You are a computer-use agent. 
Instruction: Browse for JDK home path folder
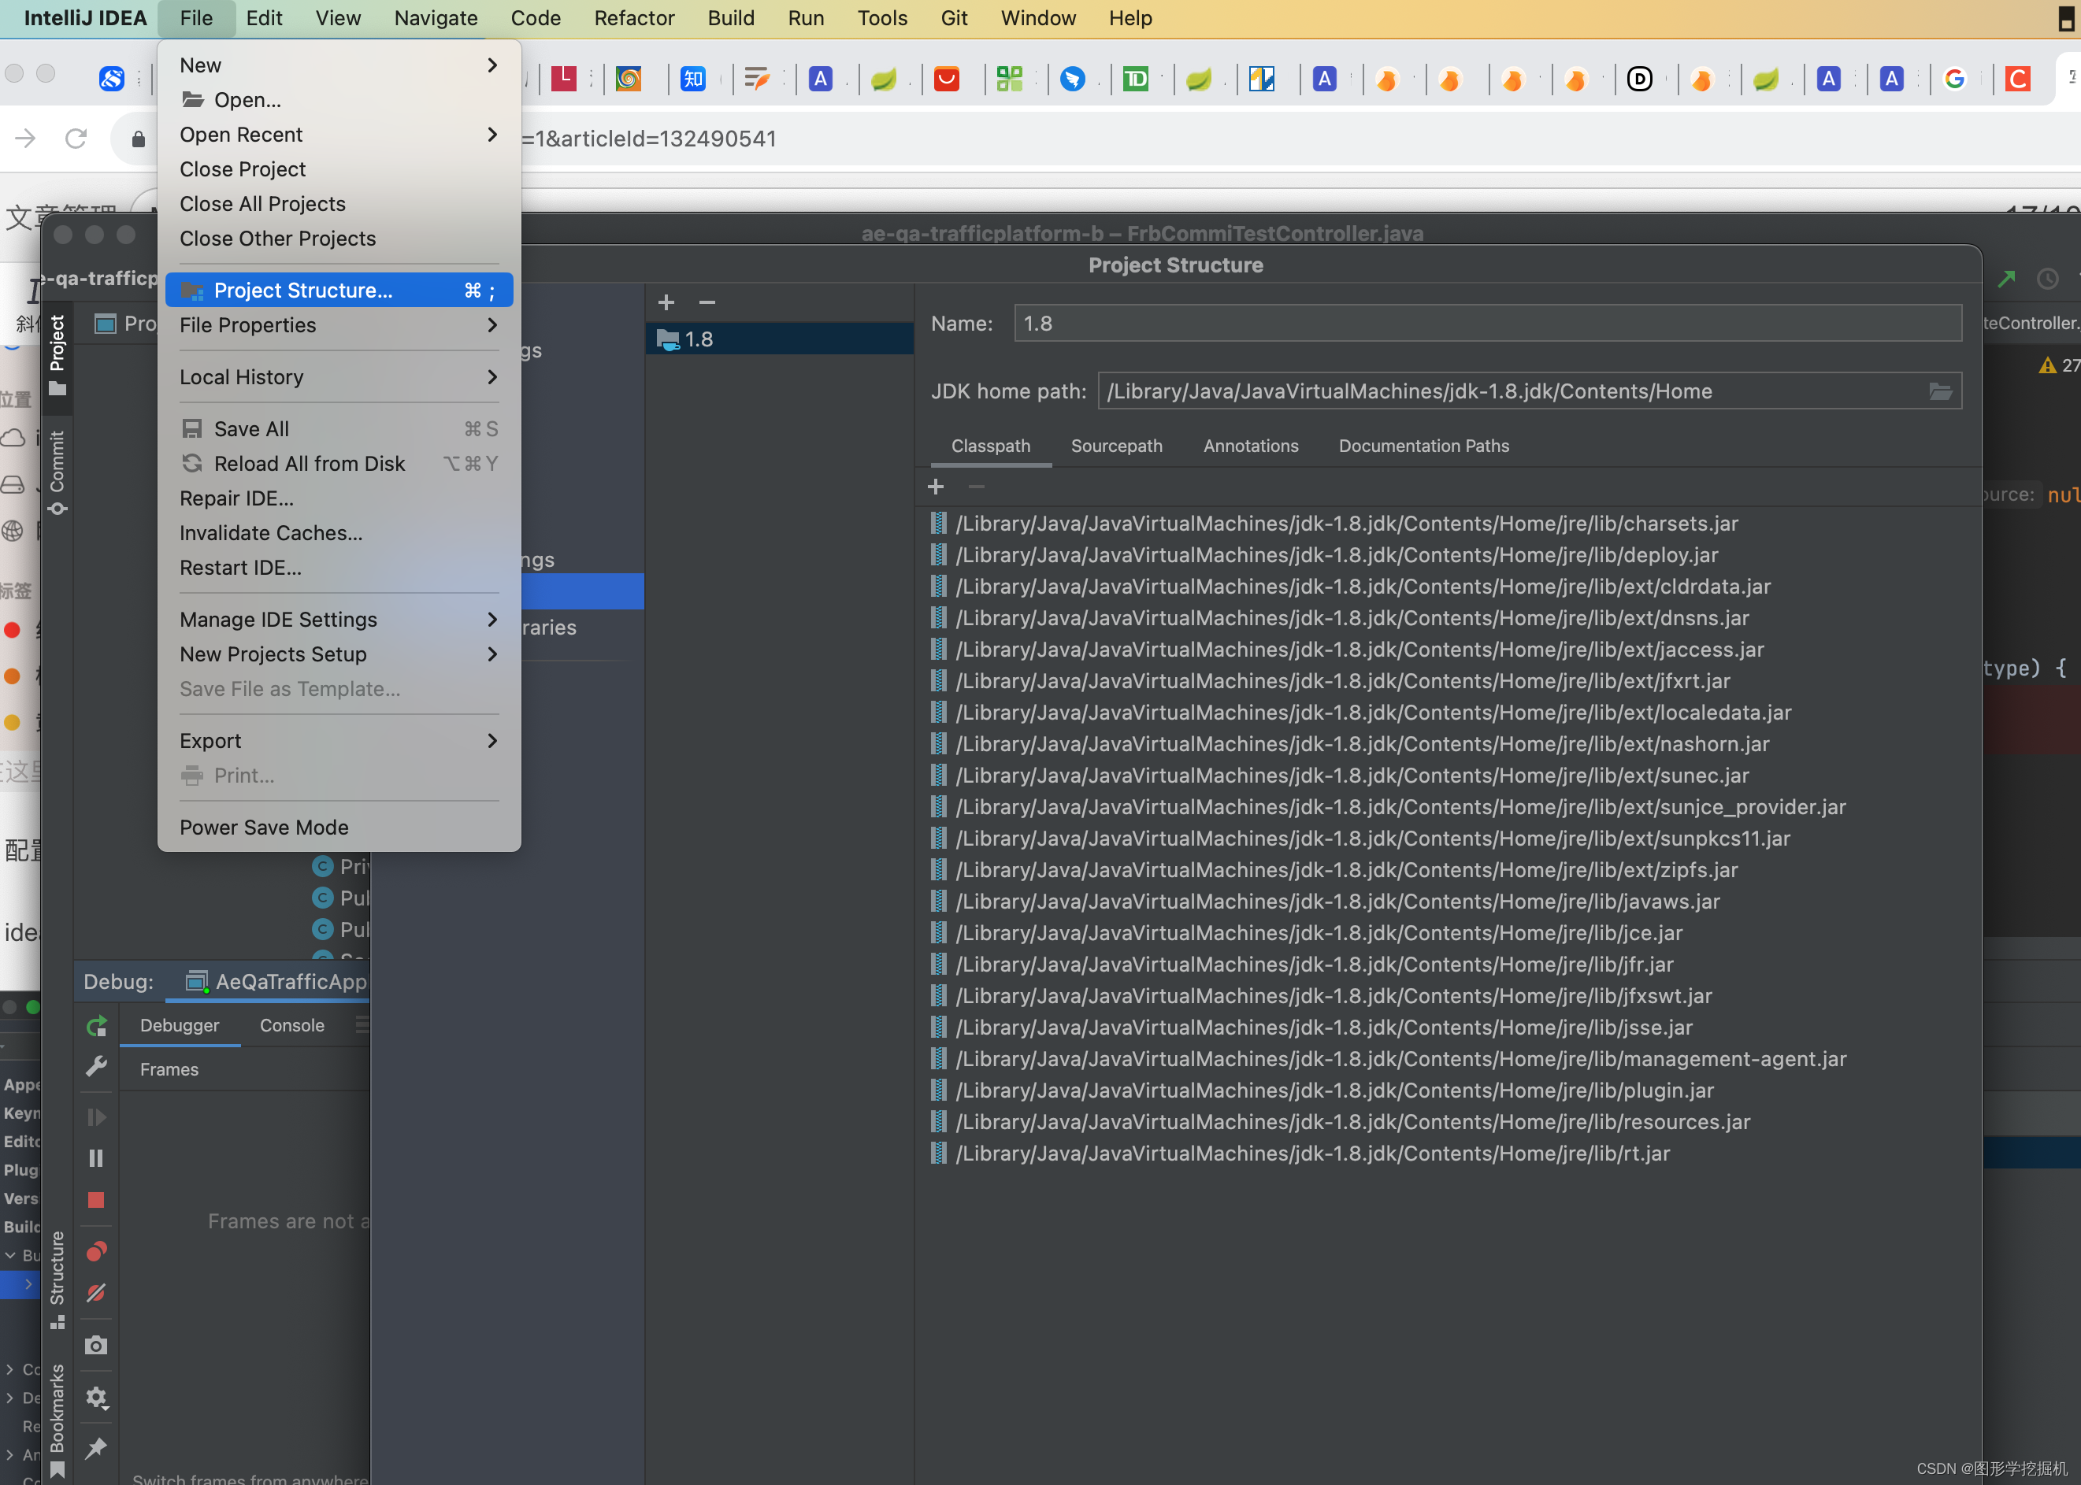click(1940, 391)
